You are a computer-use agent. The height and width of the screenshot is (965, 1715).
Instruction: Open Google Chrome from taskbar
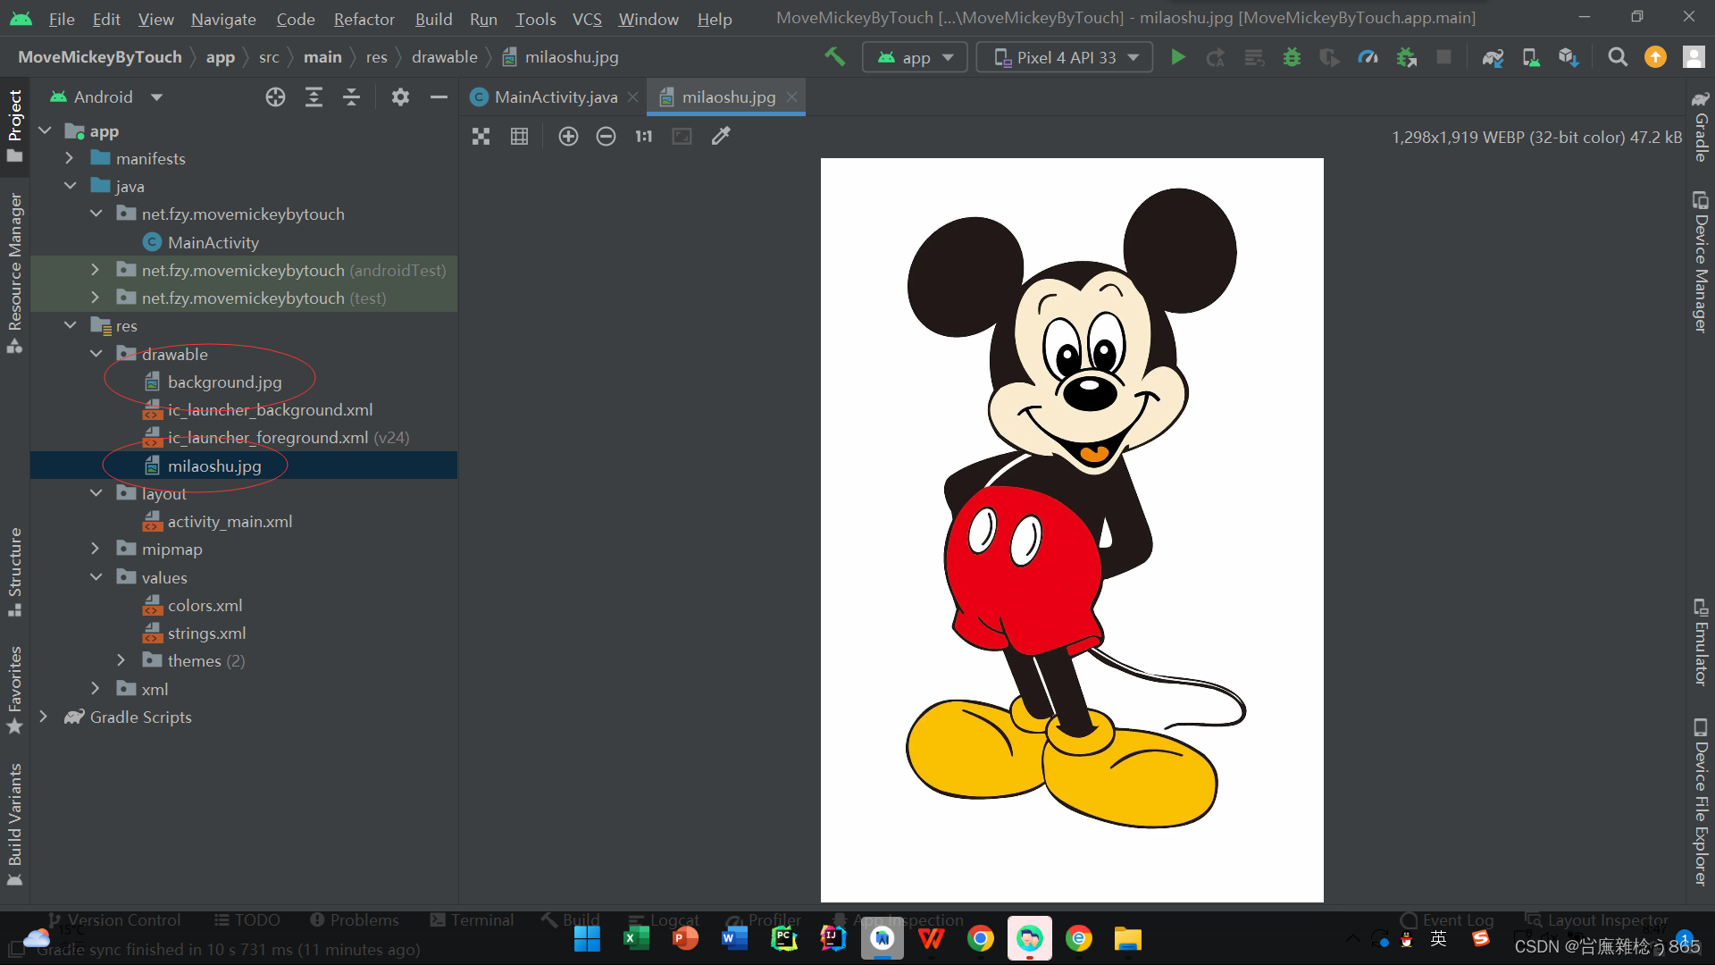[x=980, y=939]
